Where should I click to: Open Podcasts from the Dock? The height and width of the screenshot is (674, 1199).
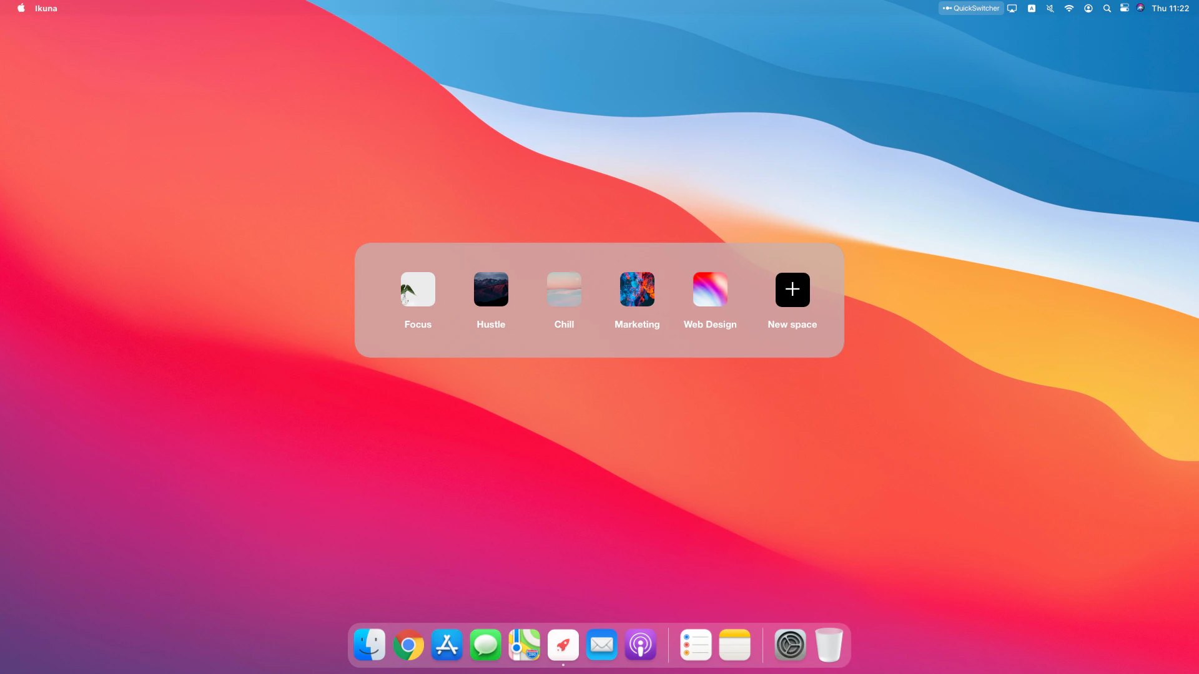click(x=641, y=645)
